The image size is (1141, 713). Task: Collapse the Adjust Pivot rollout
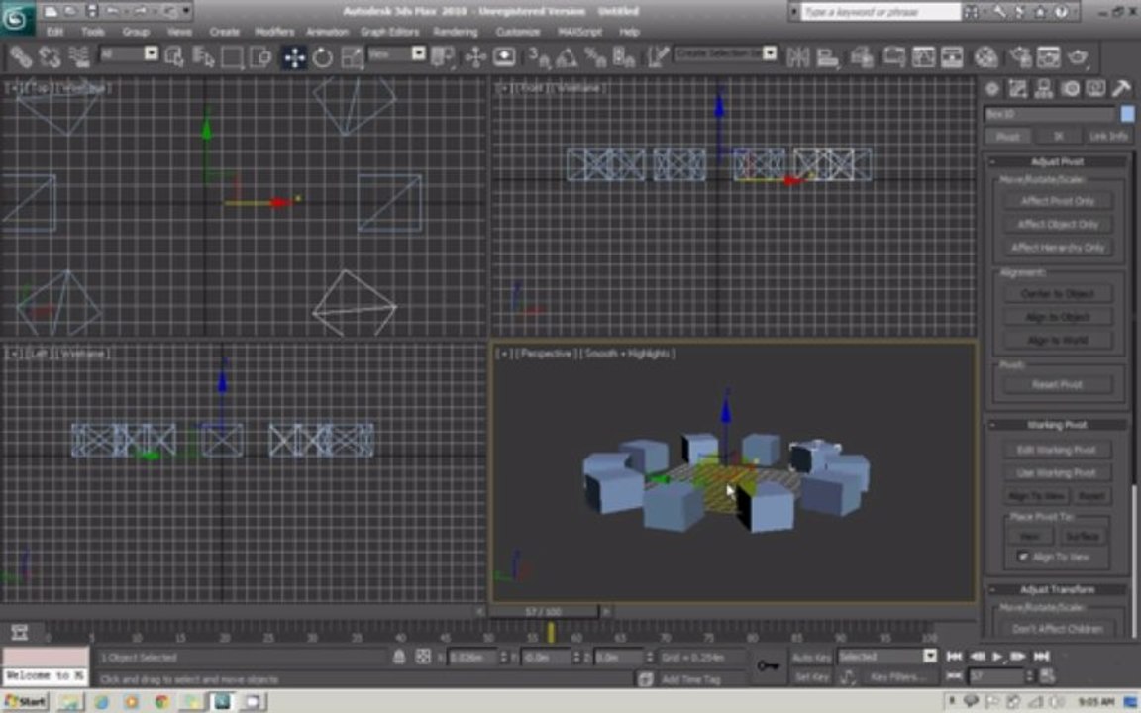click(1058, 161)
